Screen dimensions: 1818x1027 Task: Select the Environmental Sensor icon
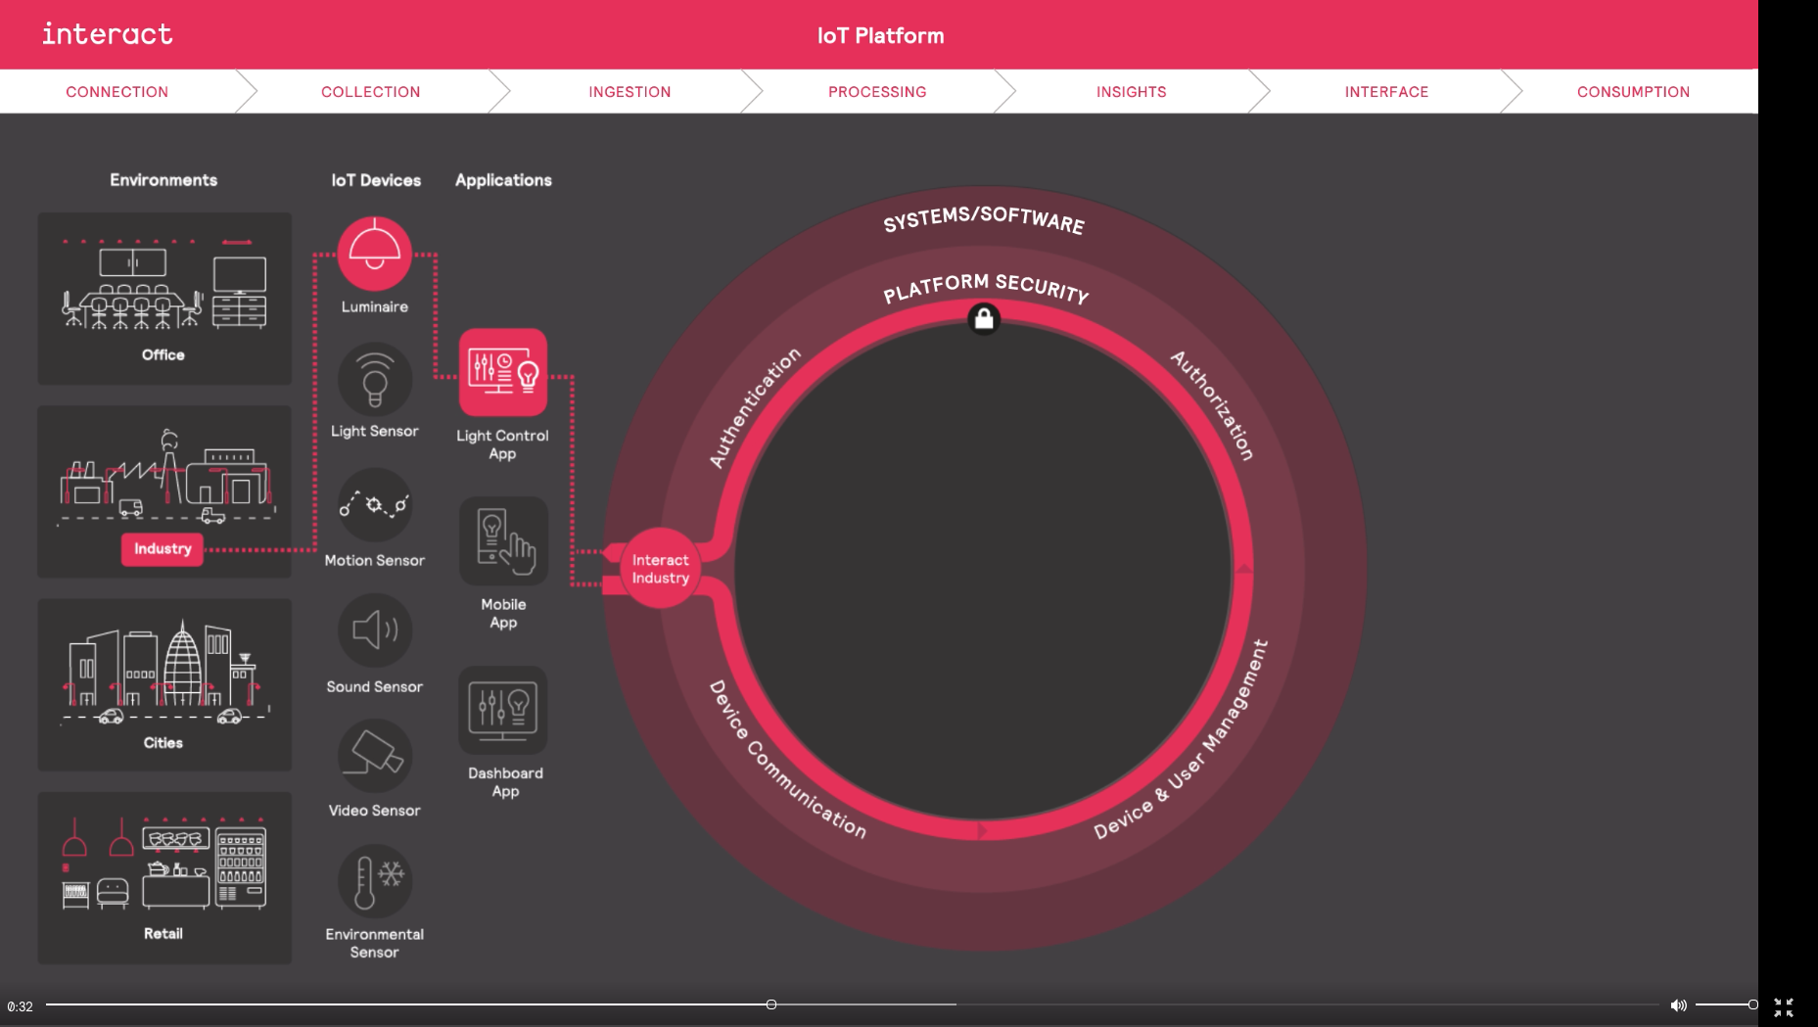point(375,881)
